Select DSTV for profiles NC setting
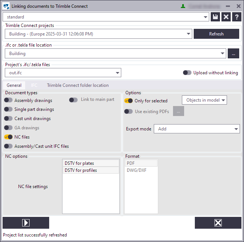Screen dimensions: 244x242 point(91,170)
